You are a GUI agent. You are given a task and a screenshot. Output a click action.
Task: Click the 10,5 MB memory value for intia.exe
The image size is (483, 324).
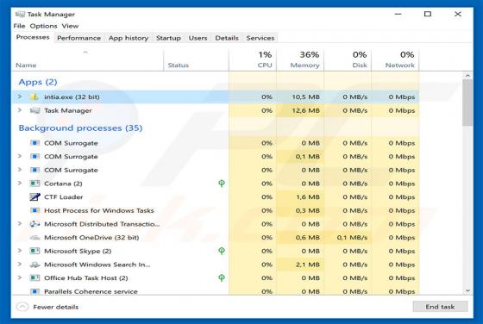305,97
